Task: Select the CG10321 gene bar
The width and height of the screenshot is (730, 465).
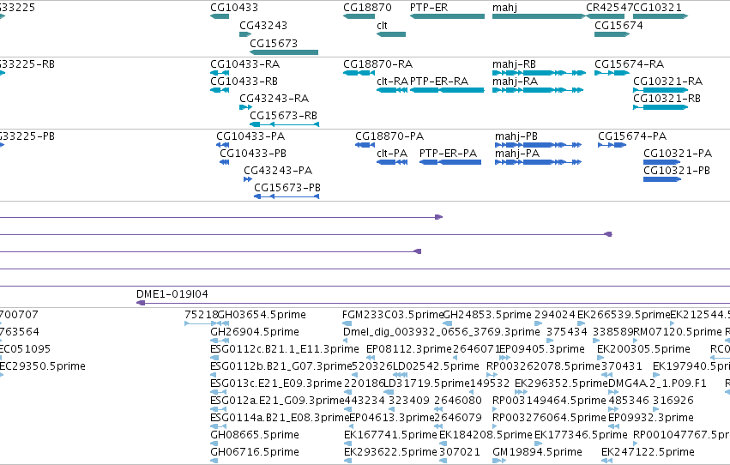Action: coord(661,16)
